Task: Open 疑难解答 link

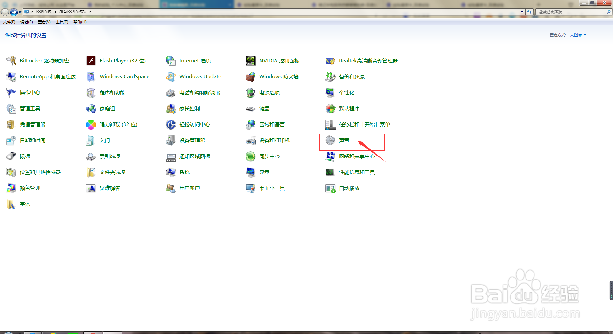Action: (x=110, y=188)
